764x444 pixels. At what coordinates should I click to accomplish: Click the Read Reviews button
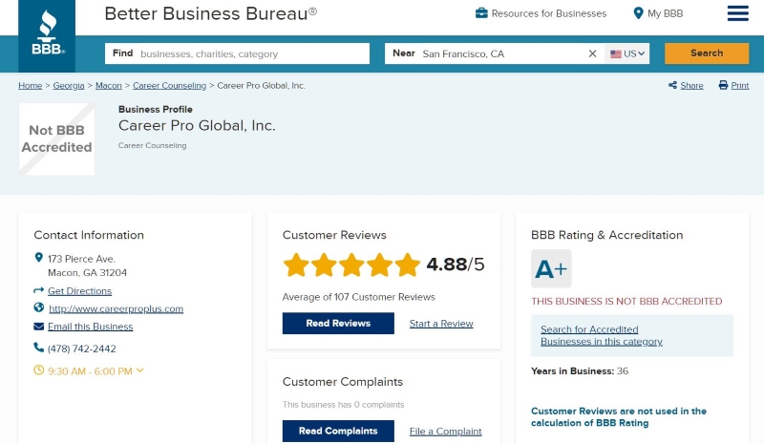pos(338,323)
